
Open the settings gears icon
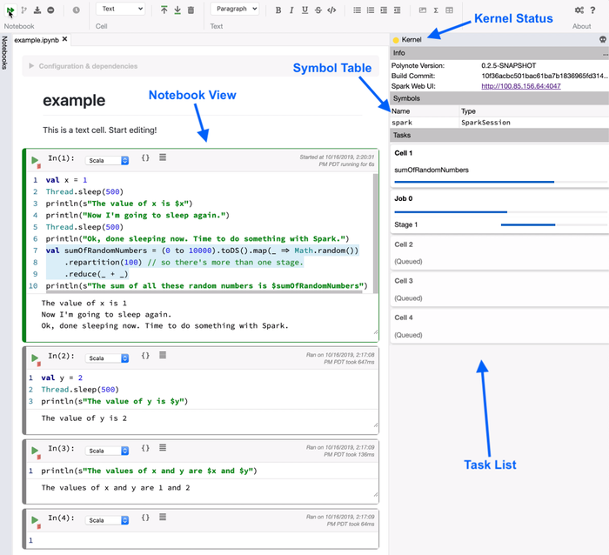580,10
